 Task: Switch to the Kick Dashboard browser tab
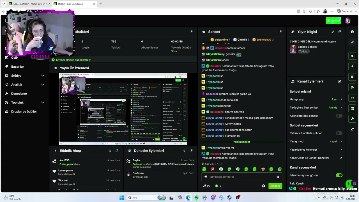(74, 4)
